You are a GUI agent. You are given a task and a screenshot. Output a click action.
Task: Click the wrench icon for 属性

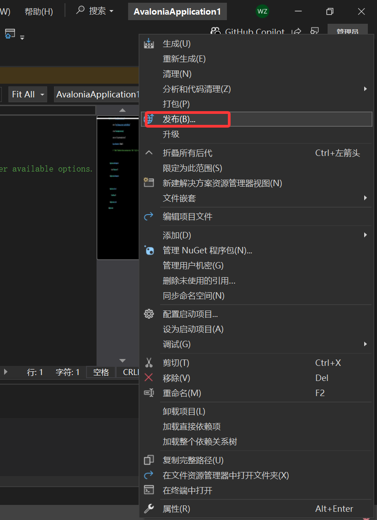pyautogui.click(x=149, y=509)
